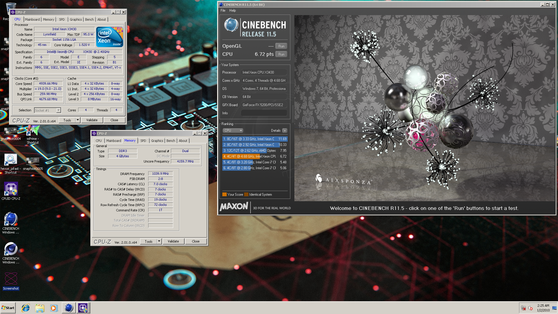558x314 pixels.
Task: Open the Help menu in Cinebench
Action: point(233,10)
